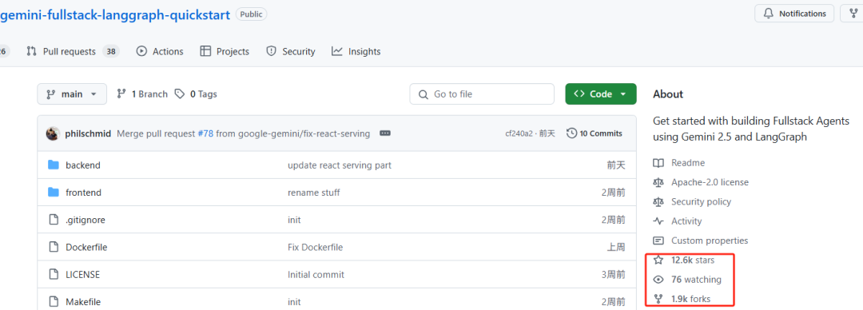Click the frontend folder icon
Viewport: 863px width, 310px height.
[x=54, y=193]
